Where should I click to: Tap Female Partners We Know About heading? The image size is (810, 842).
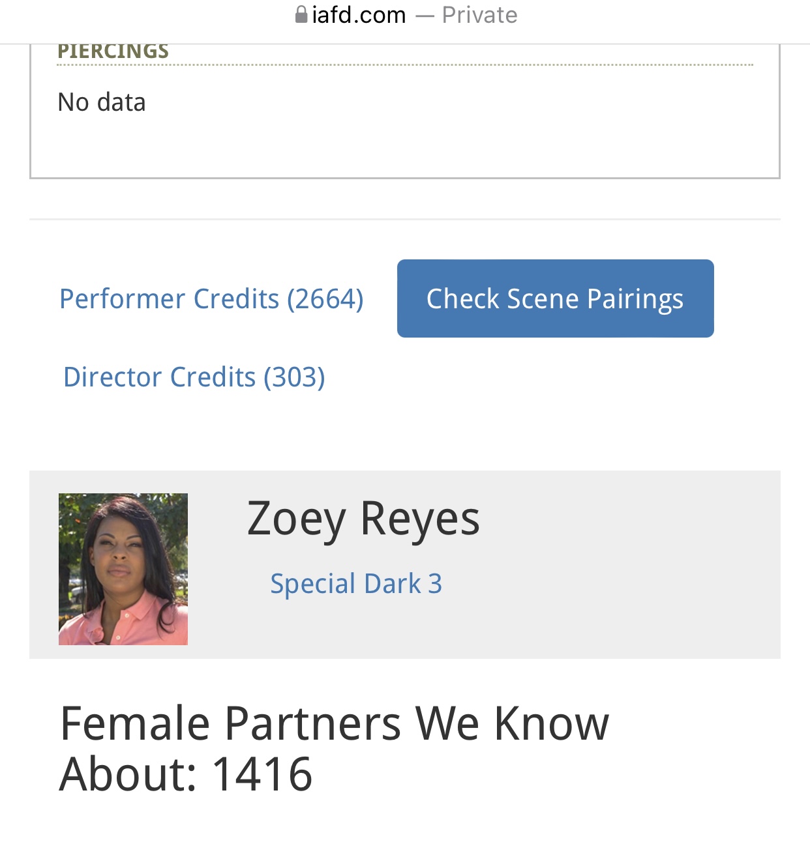(334, 748)
